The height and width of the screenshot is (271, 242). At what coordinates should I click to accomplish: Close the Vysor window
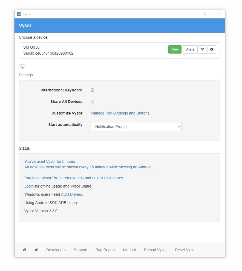(218, 14)
